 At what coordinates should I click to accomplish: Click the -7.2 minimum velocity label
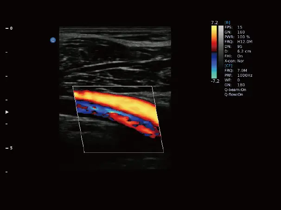coord(214,81)
